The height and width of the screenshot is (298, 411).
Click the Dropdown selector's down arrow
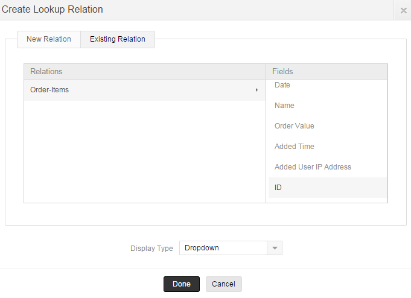click(275, 248)
